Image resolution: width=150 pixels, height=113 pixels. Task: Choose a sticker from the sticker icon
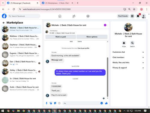click(55, 103)
